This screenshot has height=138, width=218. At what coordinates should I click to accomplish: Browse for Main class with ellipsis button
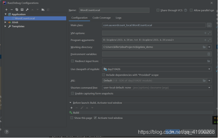click(209, 25)
